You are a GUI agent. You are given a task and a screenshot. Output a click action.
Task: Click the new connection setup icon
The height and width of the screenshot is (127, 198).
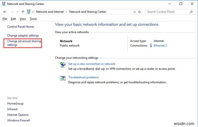[63, 65]
